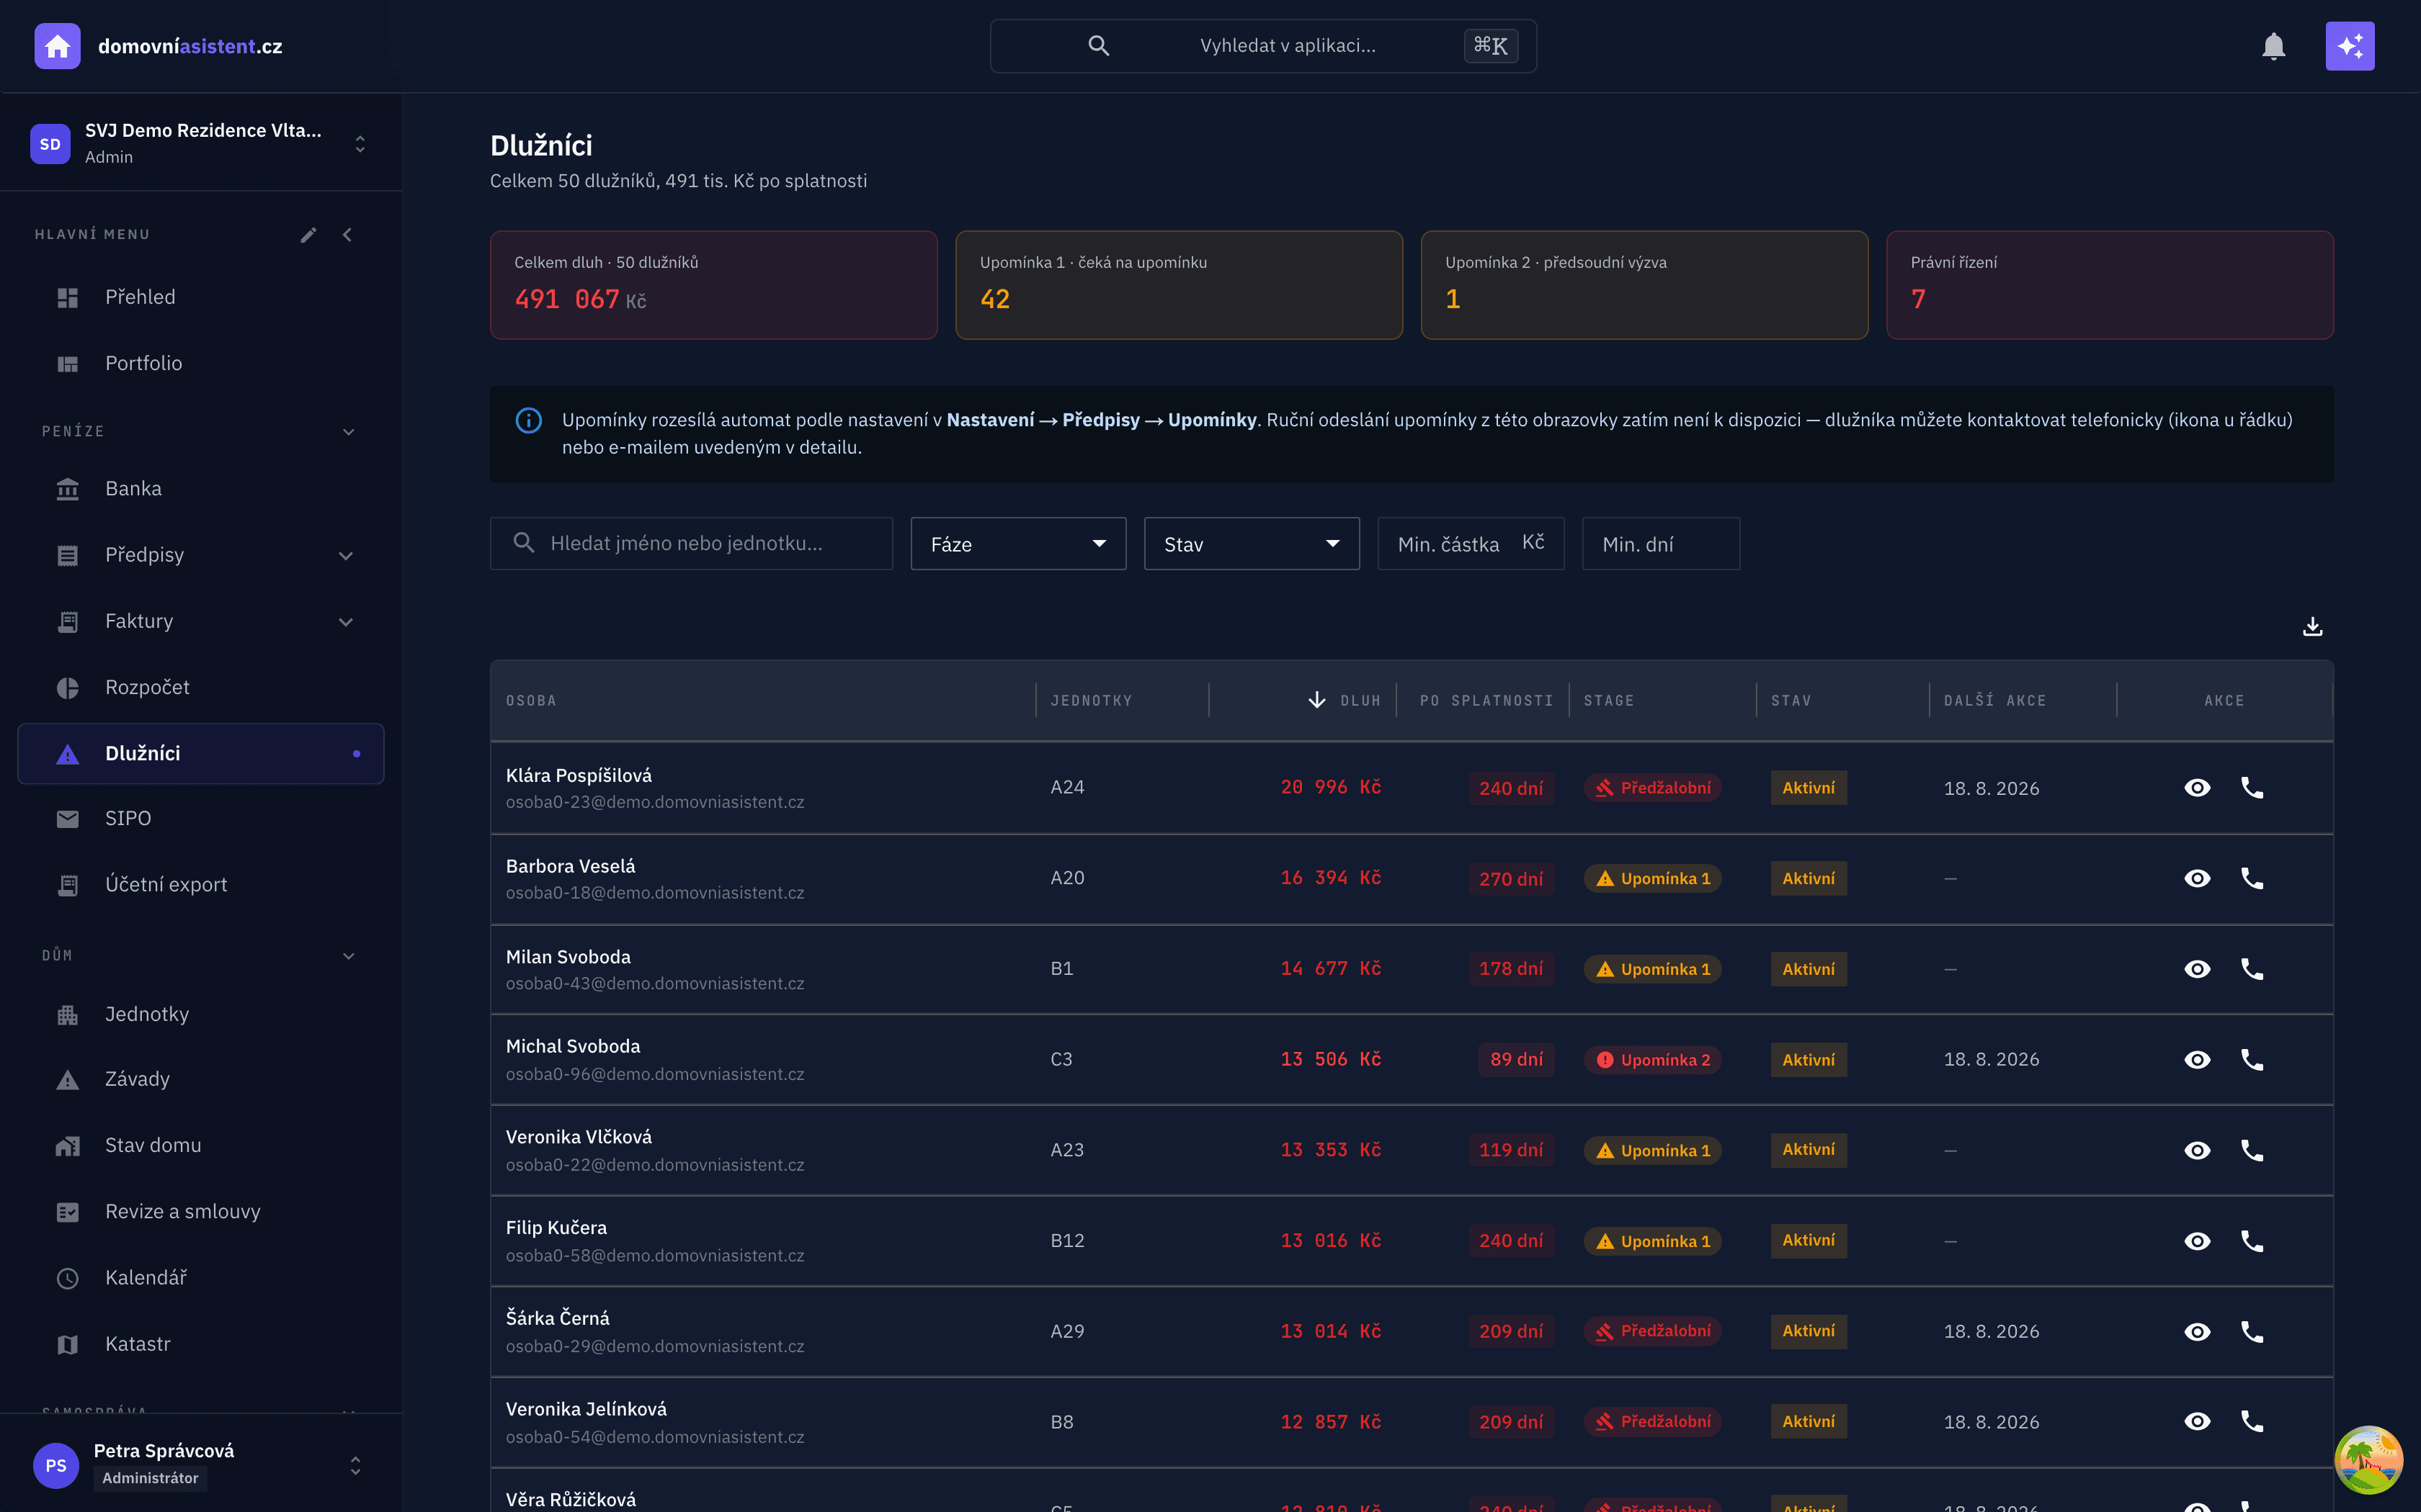Sort by the Po splatnosti column header

tap(1486, 701)
